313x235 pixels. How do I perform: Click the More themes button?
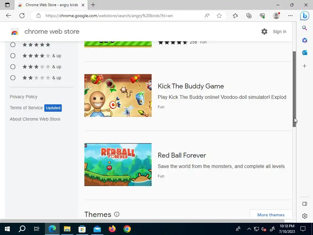[271, 215]
